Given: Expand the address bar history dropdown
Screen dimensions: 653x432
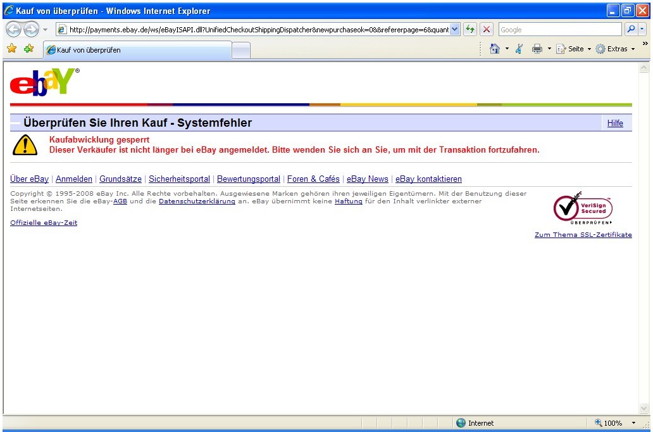Looking at the screenshot, I should click(x=455, y=30).
